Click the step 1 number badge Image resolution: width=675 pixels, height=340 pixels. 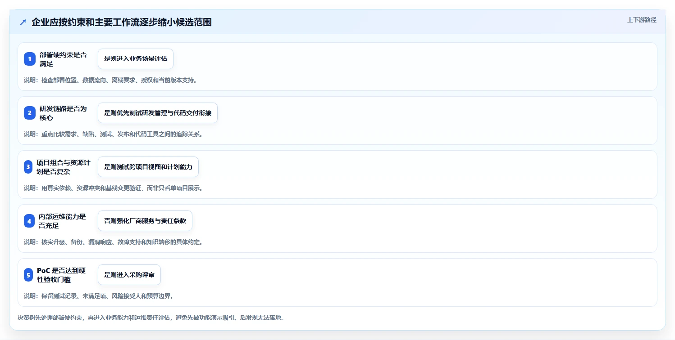pyautogui.click(x=30, y=59)
